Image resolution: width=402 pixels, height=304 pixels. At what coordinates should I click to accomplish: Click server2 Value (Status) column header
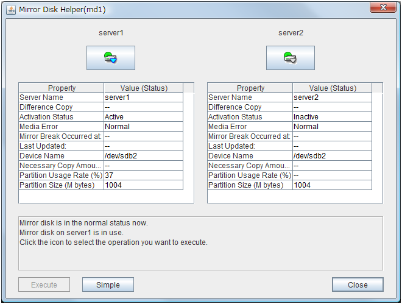point(332,88)
